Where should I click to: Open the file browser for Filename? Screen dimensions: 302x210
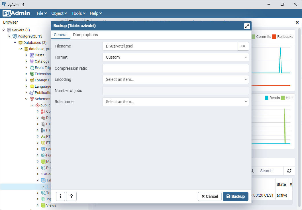pos(243,46)
